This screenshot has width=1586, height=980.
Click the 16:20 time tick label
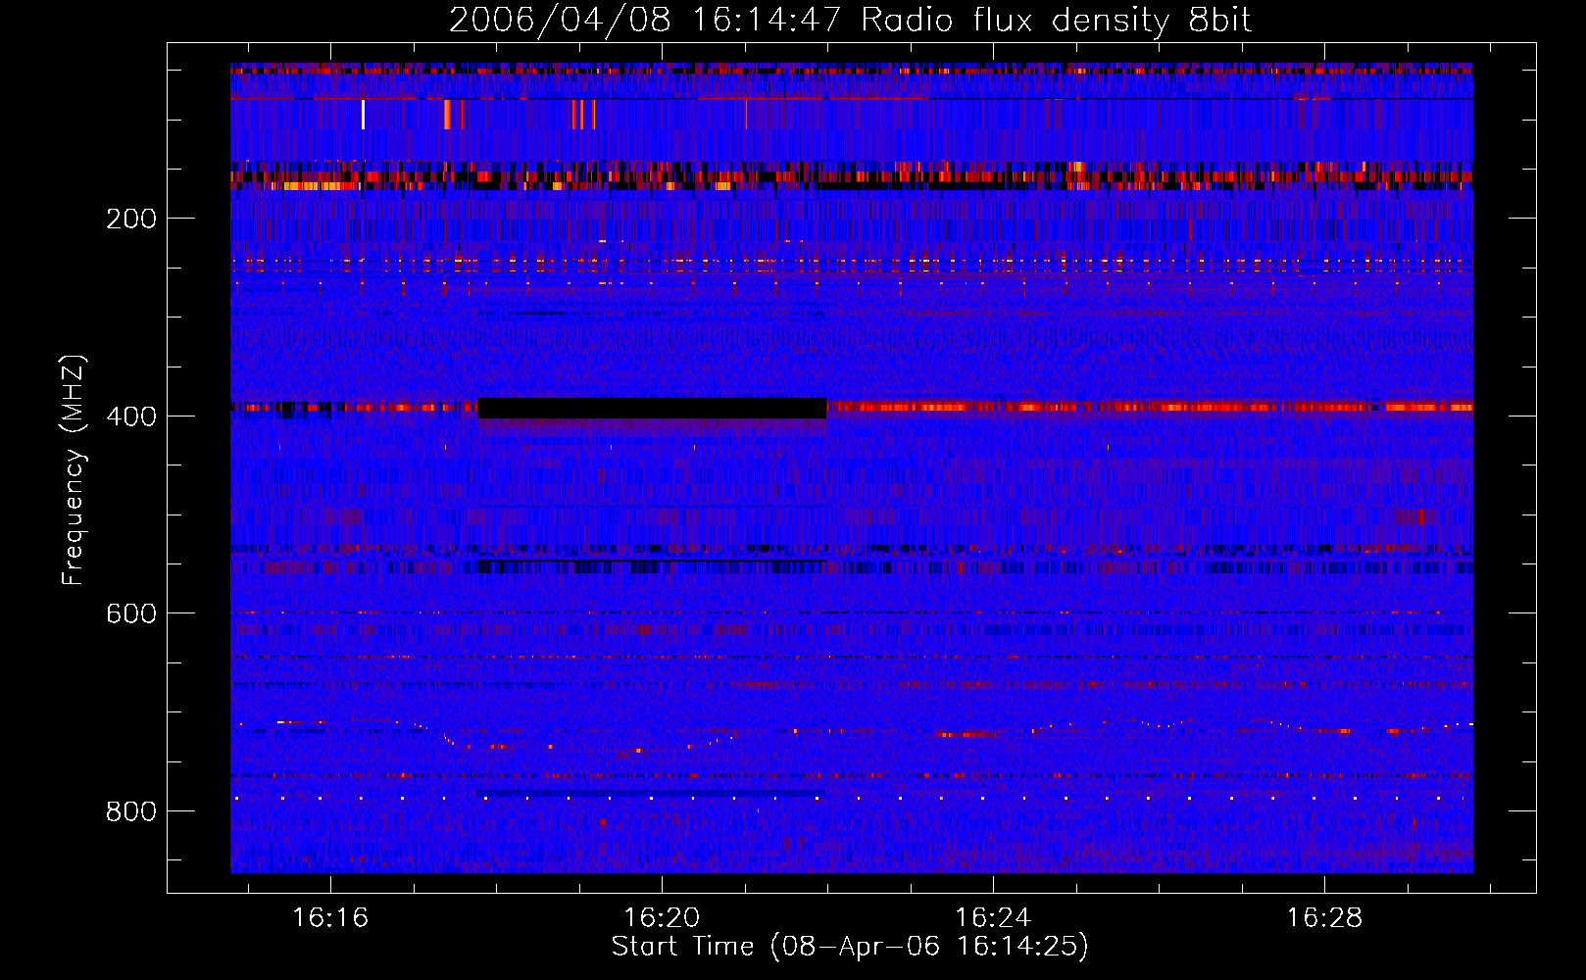pyautogui.click(x=662, y=917)
